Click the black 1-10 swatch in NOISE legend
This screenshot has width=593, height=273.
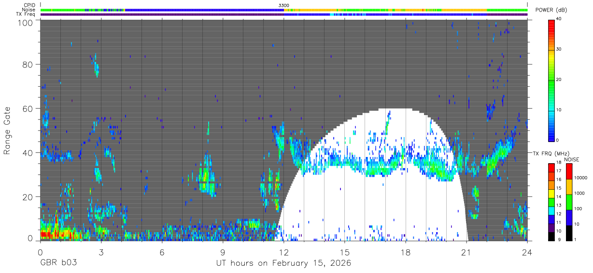click(569, 232)
